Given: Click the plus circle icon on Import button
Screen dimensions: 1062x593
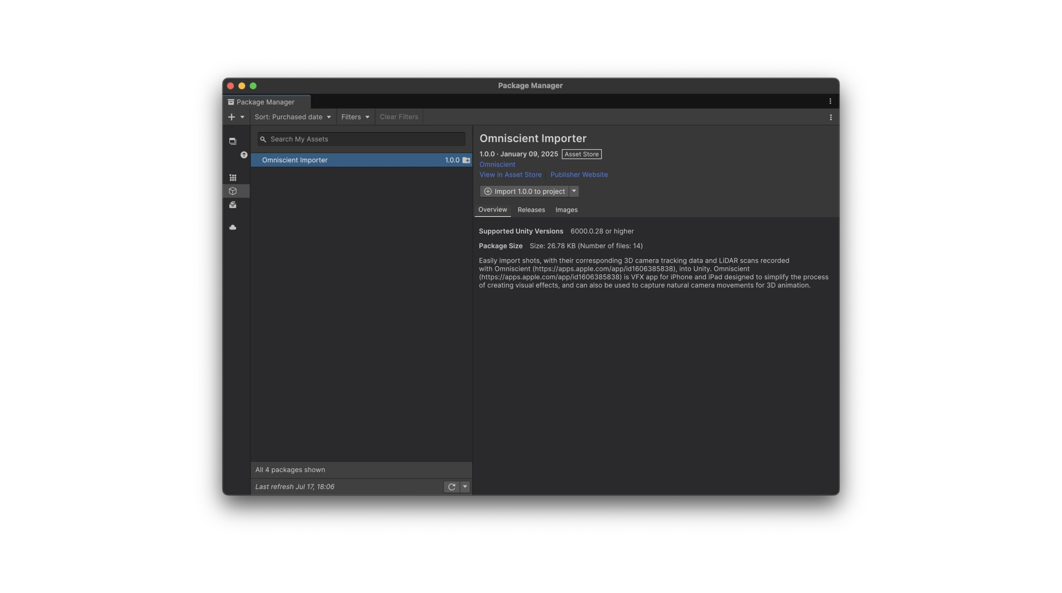Looking at the screenshot, I should coord(488,192).
